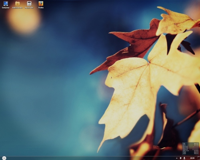Open the Computer desktop icon
This screenshot has width=200, height=160.
click(6, 4)
